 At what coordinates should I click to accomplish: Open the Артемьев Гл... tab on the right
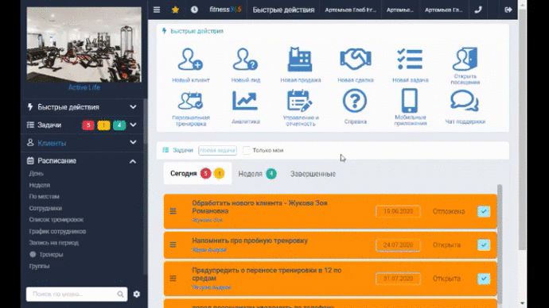pyautogui.click(x=444, y=10)
